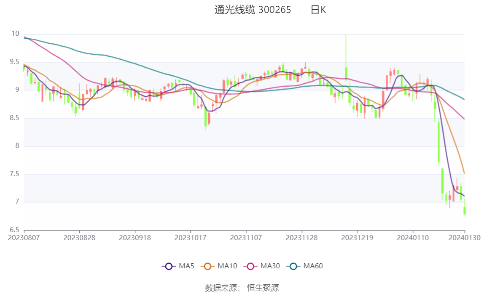
Task: Toggle the MA60 series via its text label
Action: coord(313,266)
